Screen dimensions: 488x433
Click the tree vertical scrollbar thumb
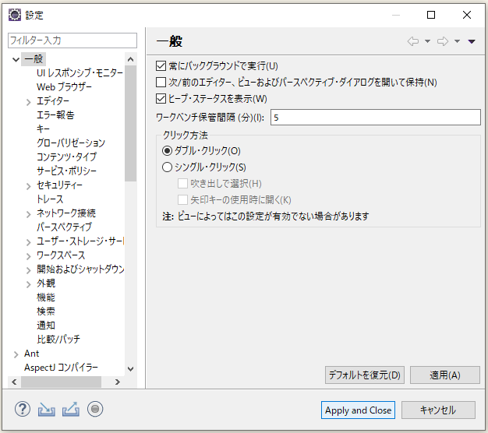131,123
